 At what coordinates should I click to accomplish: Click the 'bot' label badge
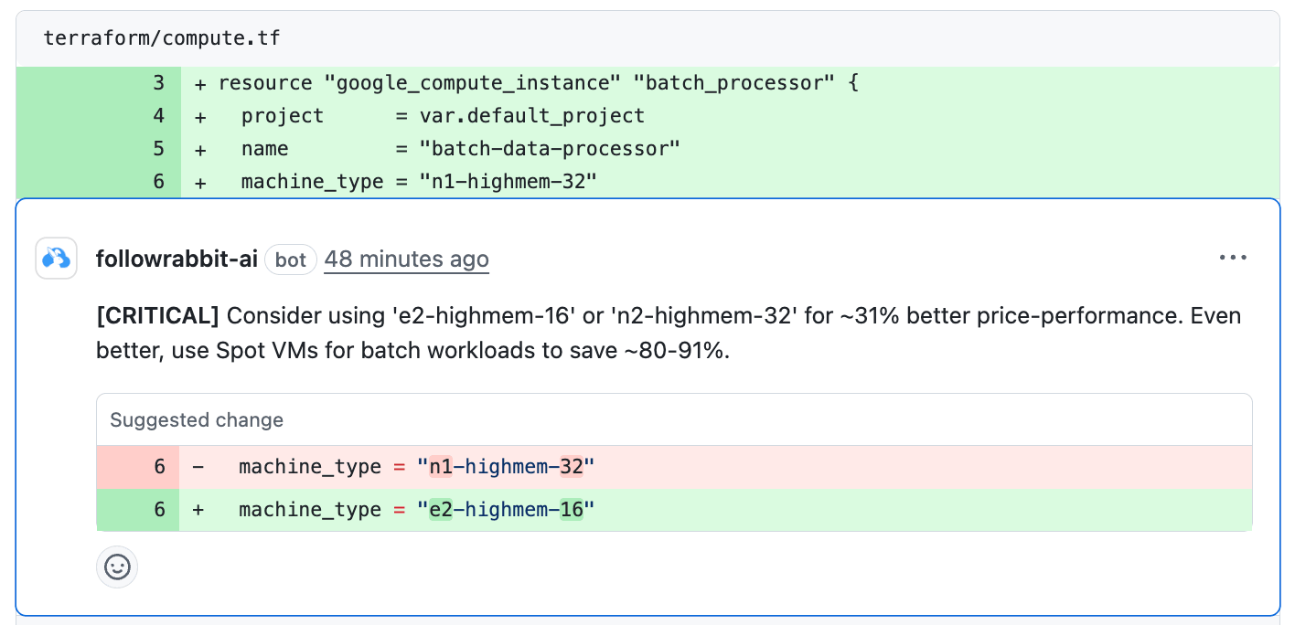tap(291, 260)
